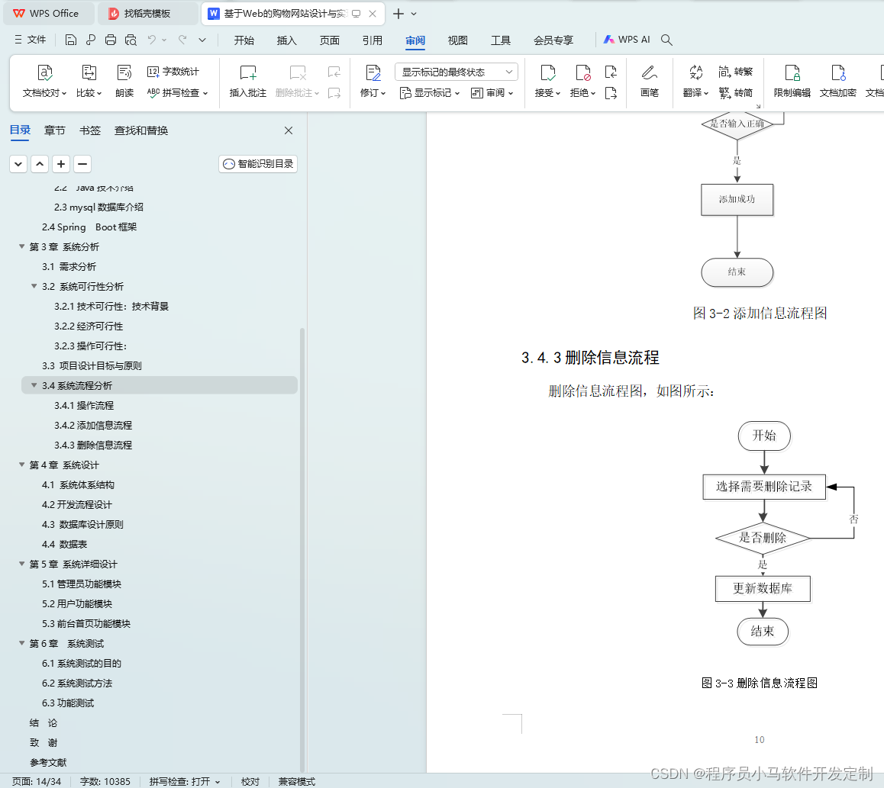Click 拼写检查 spell check

coord(177,93)
